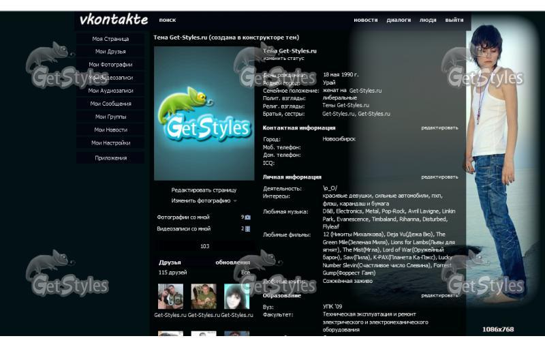Viewport: 545px width, 347px height.
Task: Open the vkontakte logo home link
Action: 114,20
